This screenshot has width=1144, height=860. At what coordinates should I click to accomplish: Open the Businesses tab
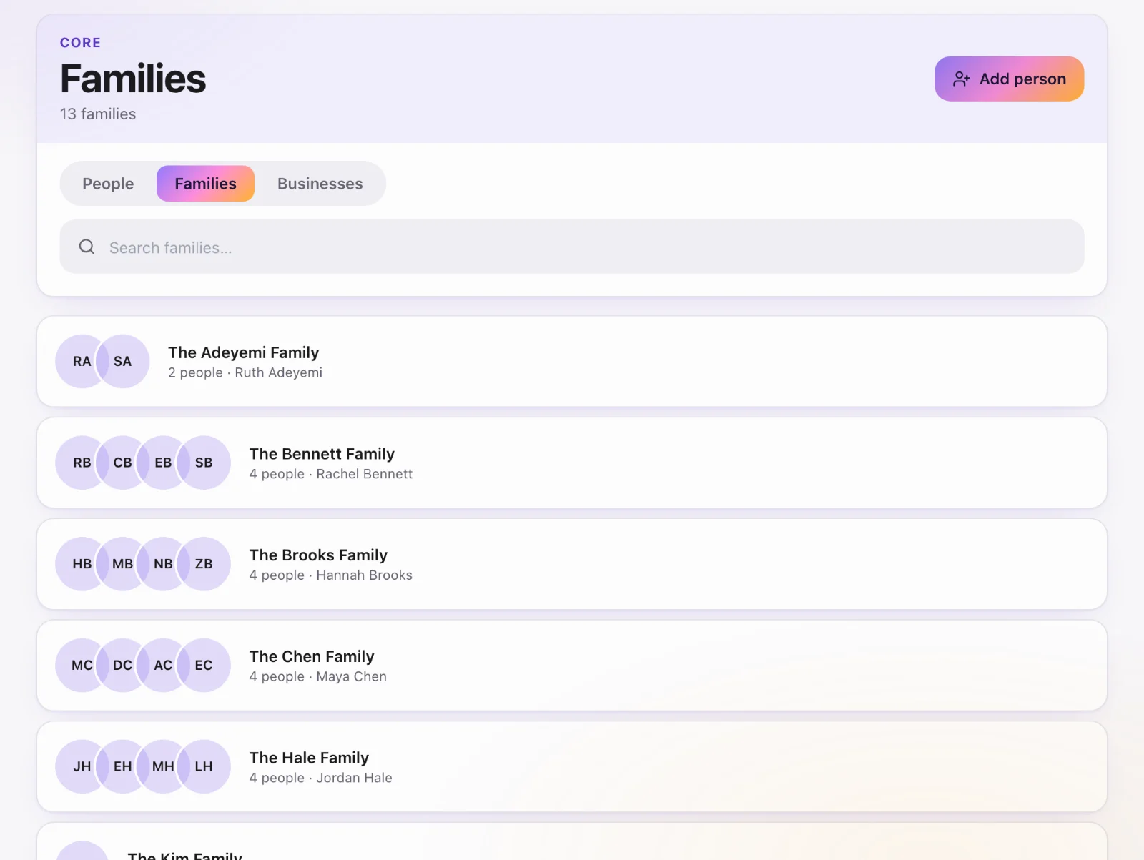(320, 184)
